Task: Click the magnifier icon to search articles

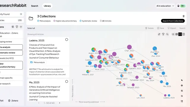Action: pyautogui.click(x=167, y=34)
